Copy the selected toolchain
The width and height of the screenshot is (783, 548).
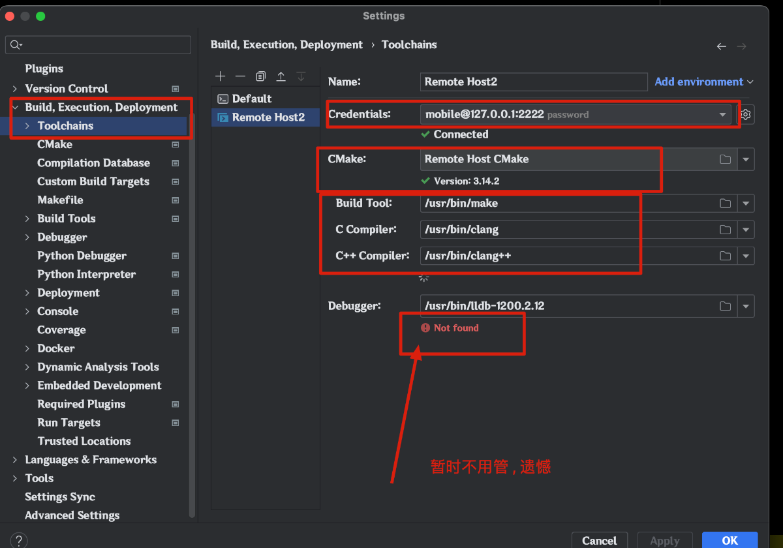(x=260, y=76)
